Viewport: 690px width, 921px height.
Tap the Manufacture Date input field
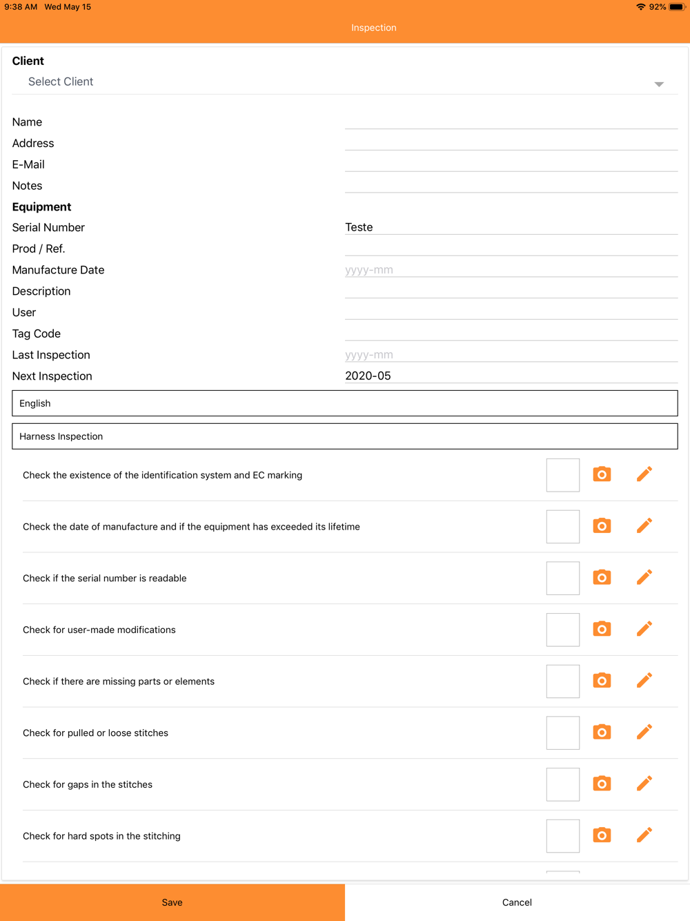point(511,270)
